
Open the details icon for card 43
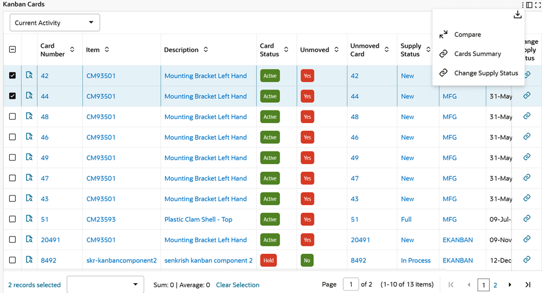(30, 198)
